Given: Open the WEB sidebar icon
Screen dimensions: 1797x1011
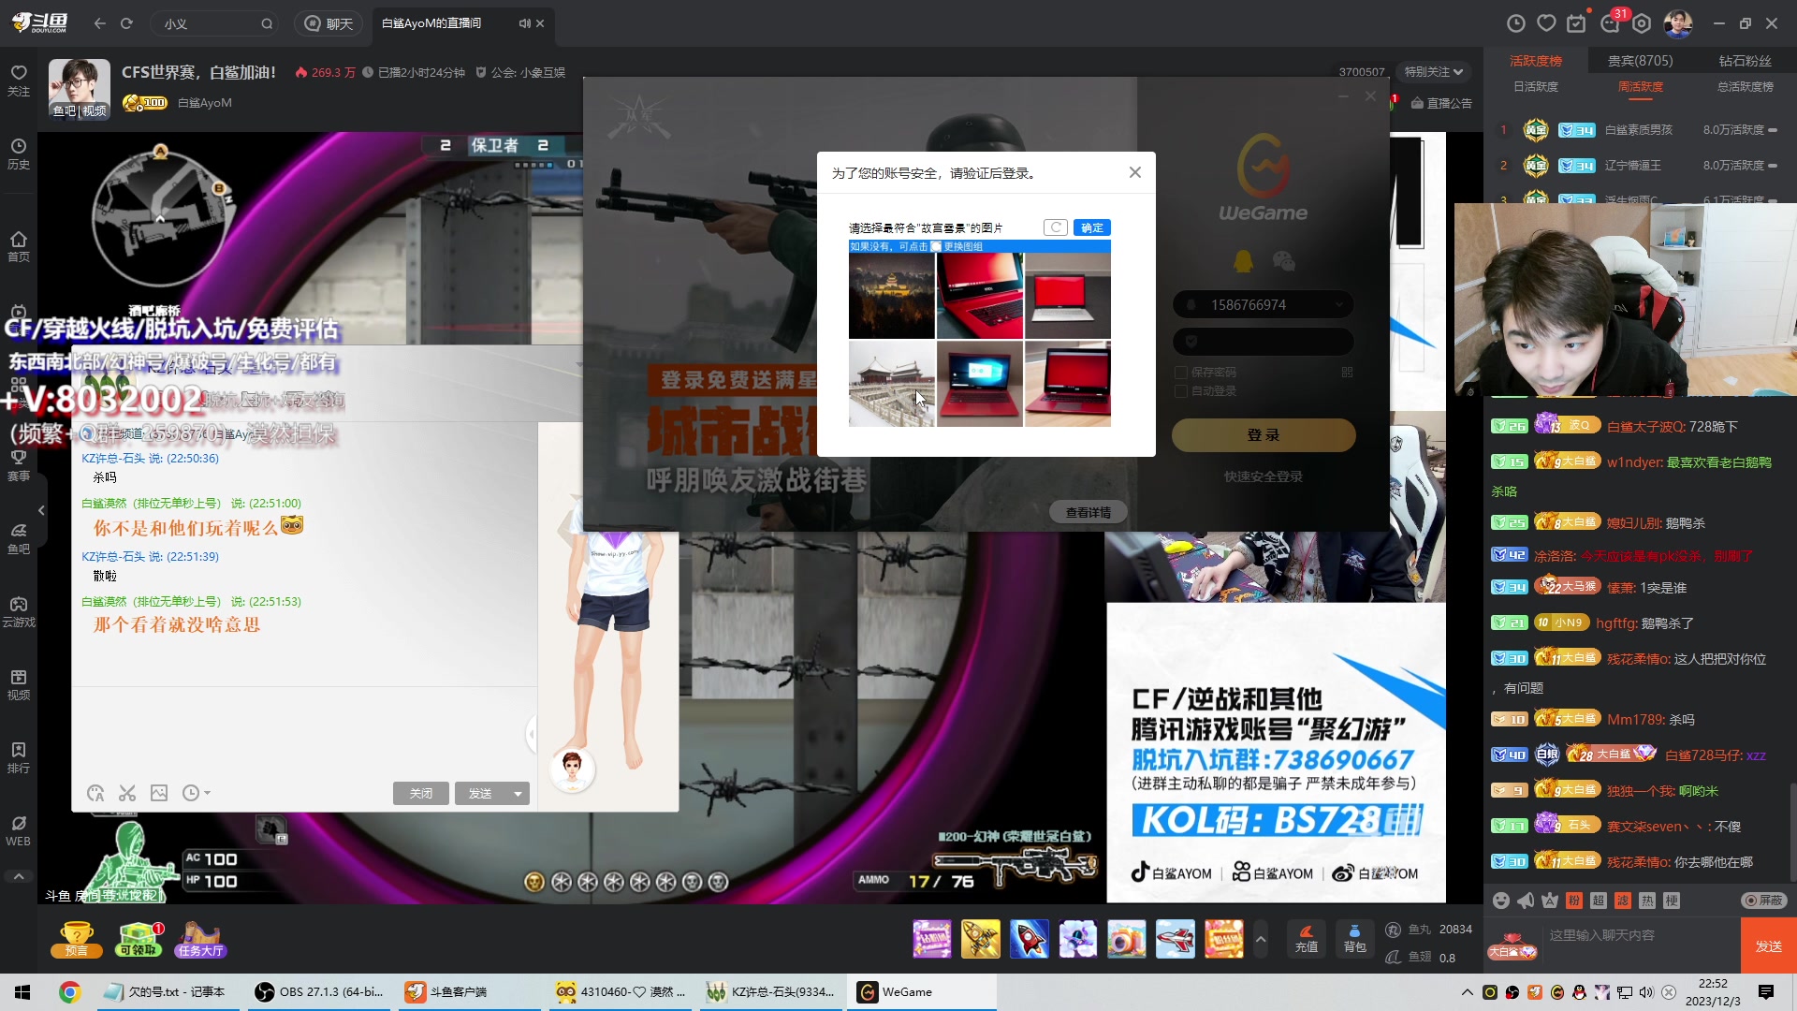Looking at the screenshot, I should click(19, 831).
